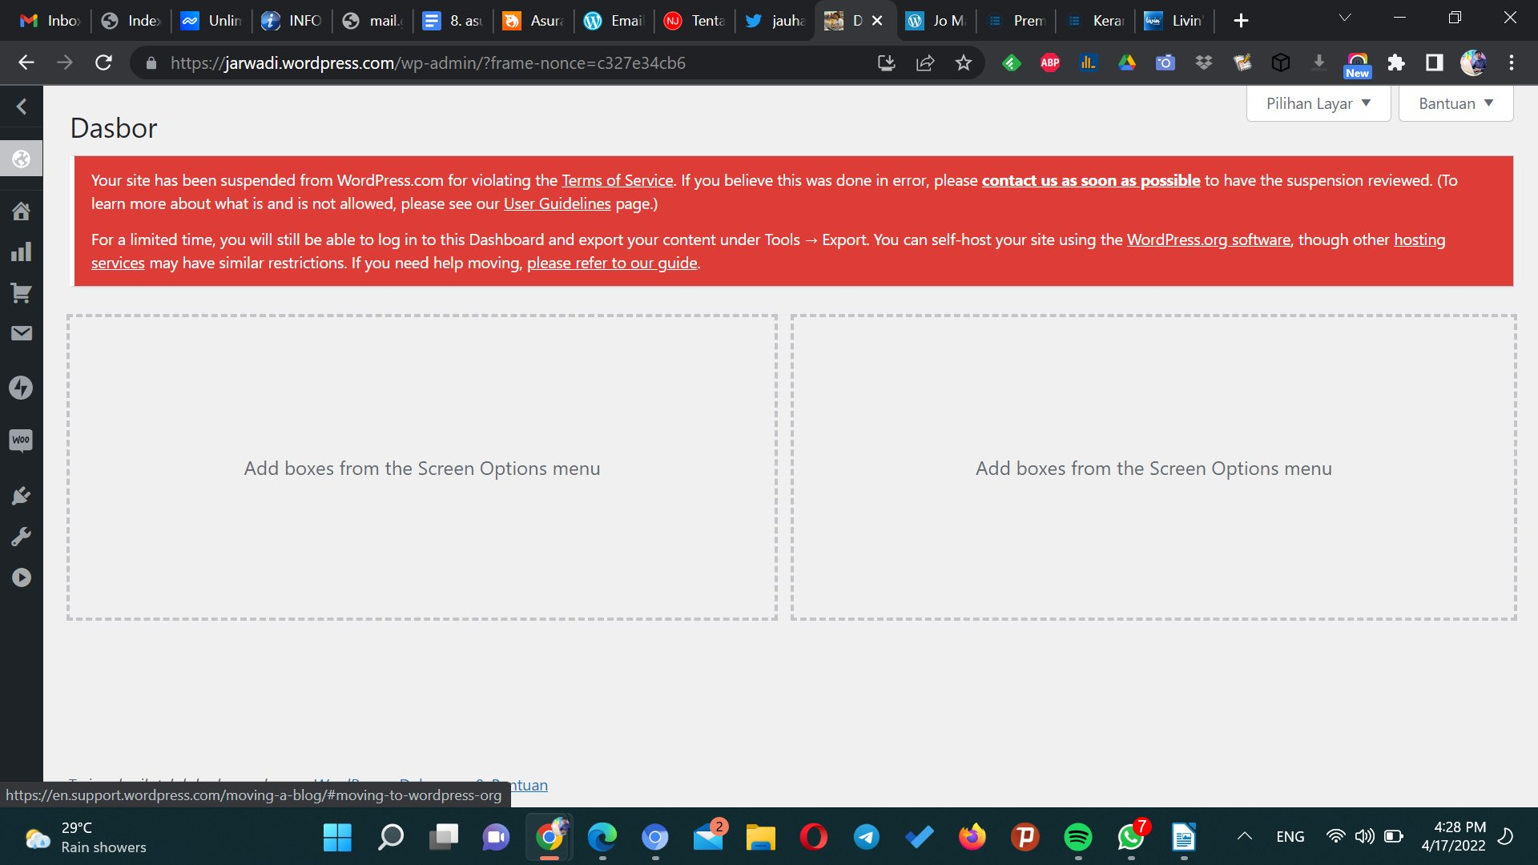
Task: Open the Tools wrench sidebar icon
Action: click(x=22, y=537)
